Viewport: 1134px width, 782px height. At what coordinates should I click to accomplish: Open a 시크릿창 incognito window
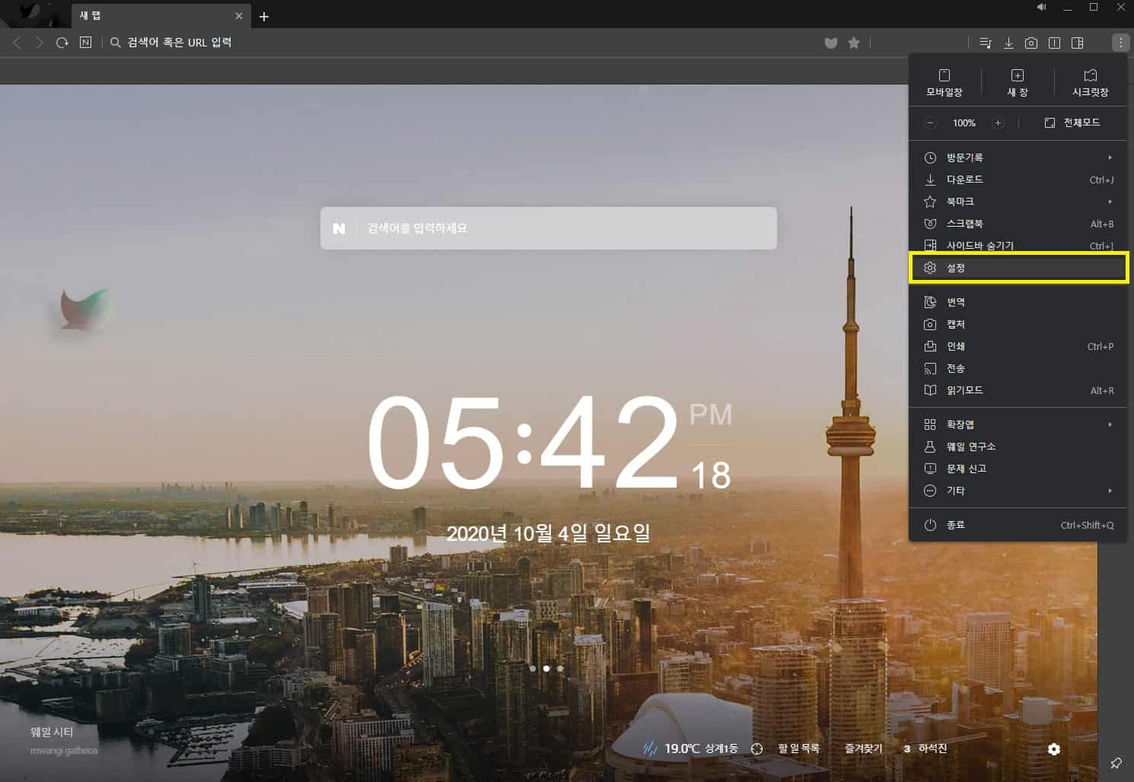1090,82
